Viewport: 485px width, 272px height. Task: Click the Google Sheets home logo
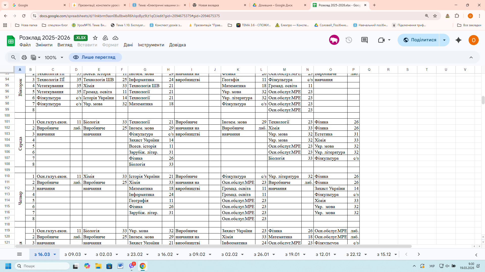(x=11, y=41)
